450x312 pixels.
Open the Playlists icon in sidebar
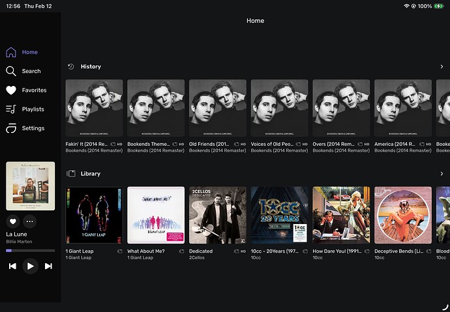[x=11, y=109]
